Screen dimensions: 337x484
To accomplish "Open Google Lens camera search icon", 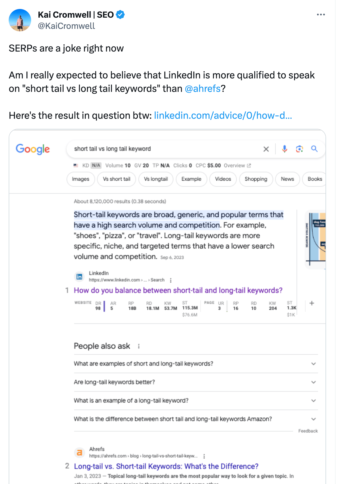I will click(x=299, y=149).
